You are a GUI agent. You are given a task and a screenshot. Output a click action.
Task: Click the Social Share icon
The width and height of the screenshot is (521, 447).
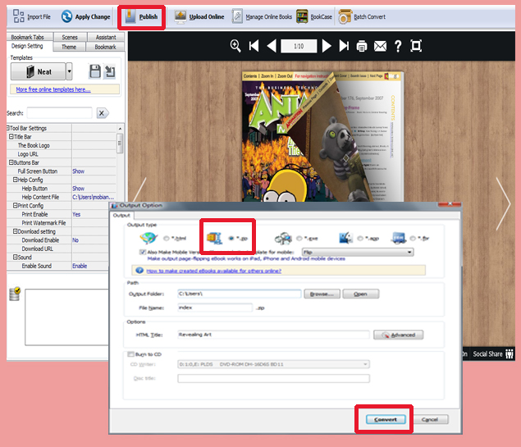510,354
